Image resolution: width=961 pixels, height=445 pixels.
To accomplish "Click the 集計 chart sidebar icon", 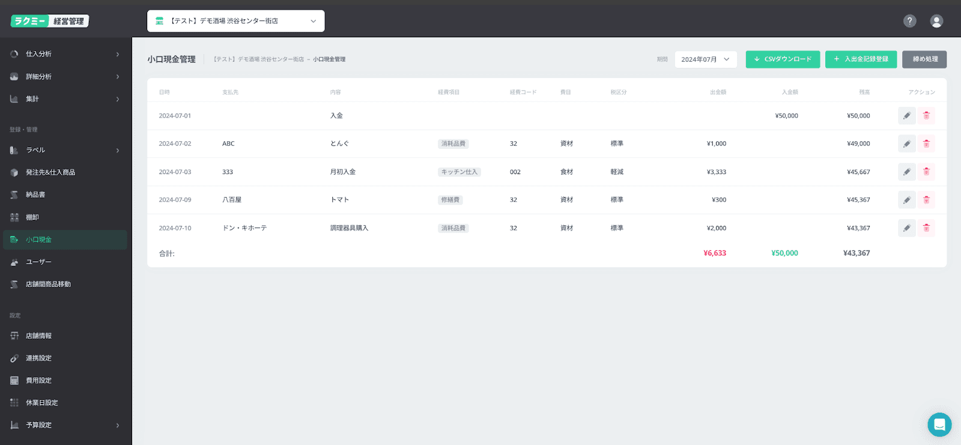I will tap(14, 99).
